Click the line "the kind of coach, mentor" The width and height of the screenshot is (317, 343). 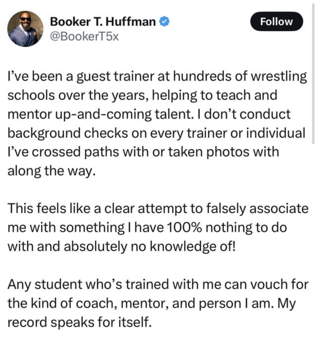pos(152,303)
